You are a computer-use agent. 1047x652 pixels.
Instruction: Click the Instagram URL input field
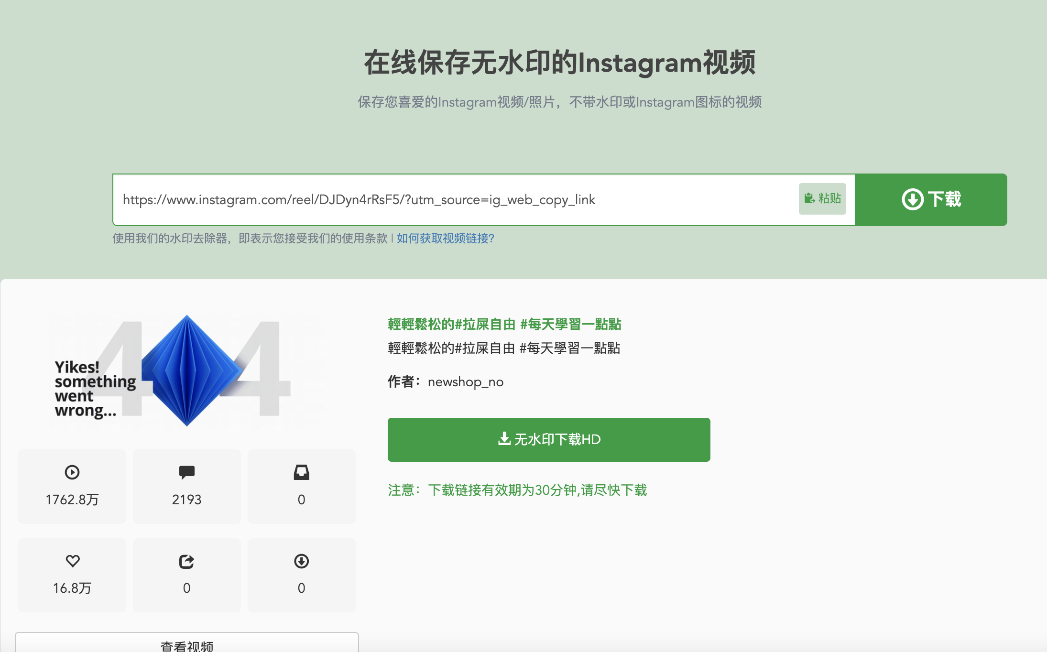(454, 200)
